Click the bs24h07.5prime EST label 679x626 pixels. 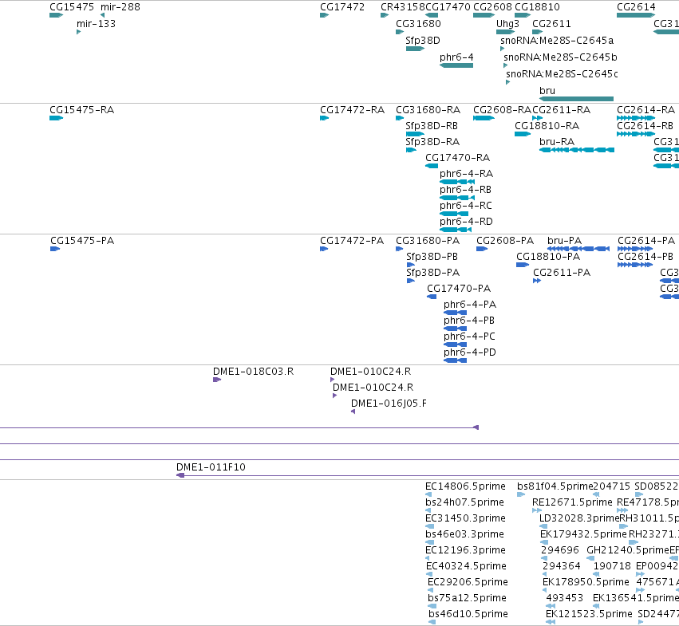[x=464, y=502]
